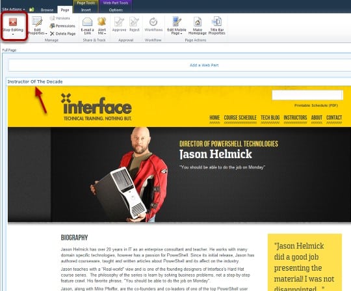
Task: Open Permissions in the Manage group
Action: pos(62,26)
